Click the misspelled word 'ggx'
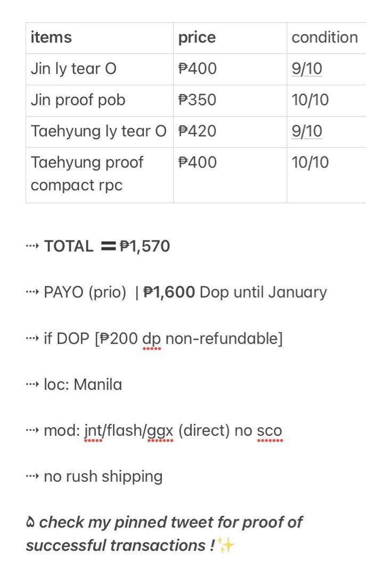This screenshot has width=392, height=576. [160, 431]
